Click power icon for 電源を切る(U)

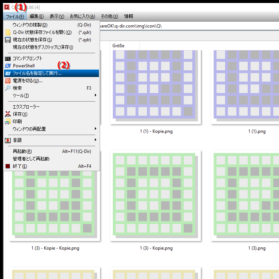tap(8, 81)
